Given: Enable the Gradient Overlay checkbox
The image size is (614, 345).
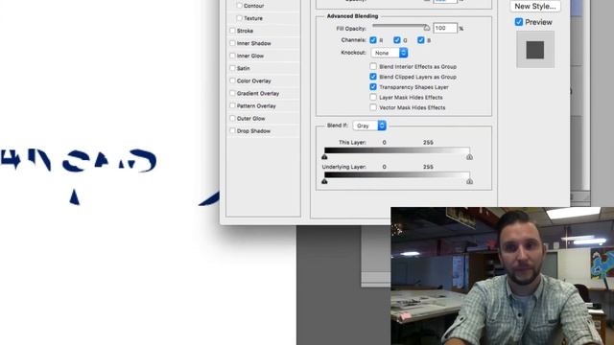Looking at the screenshot, I should [x=232, y=93].
